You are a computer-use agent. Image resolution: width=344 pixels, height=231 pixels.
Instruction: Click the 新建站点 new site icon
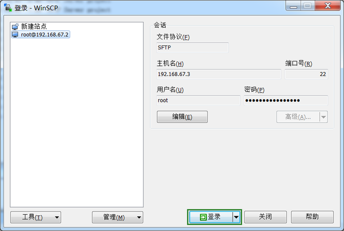15,26
